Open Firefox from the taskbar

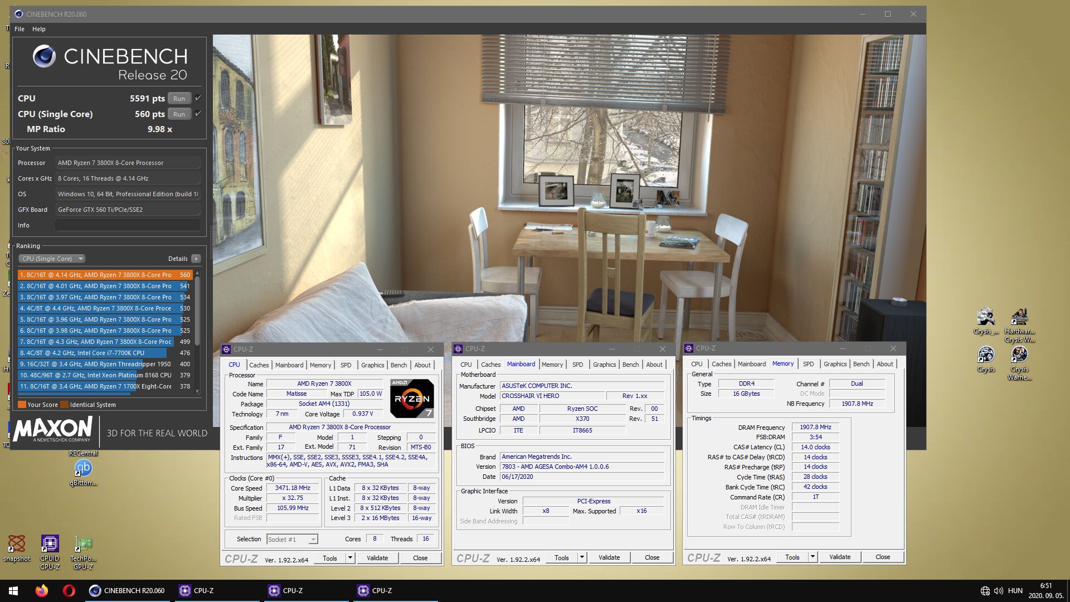coord(42,590)
